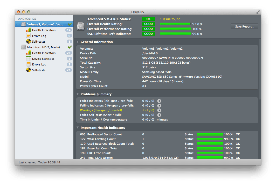The image size is (276, 186).
Task: Click the arrow icon beside Warnings row
Action: click(x=159, y=110)
